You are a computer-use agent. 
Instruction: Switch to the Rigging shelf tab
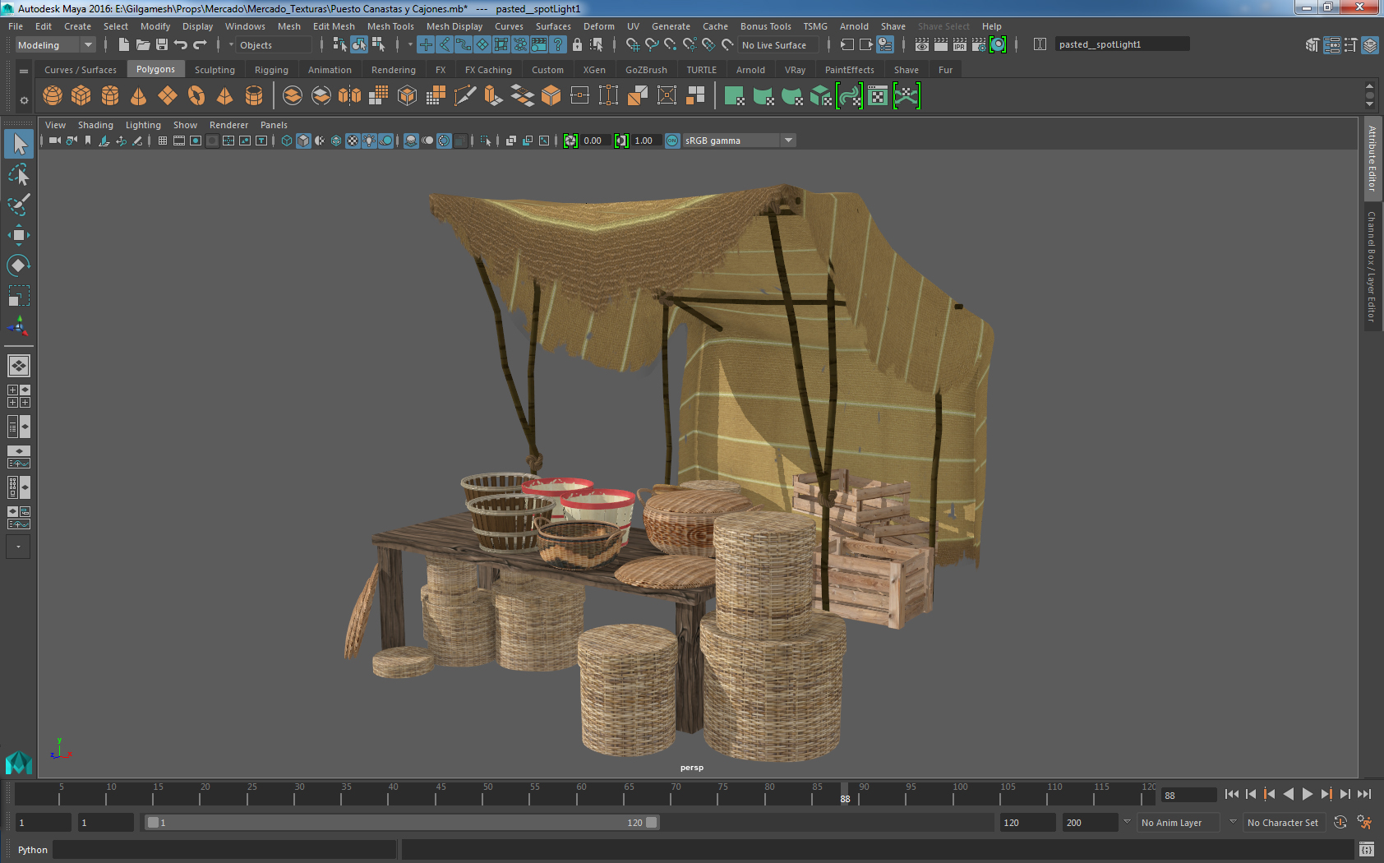271,70
